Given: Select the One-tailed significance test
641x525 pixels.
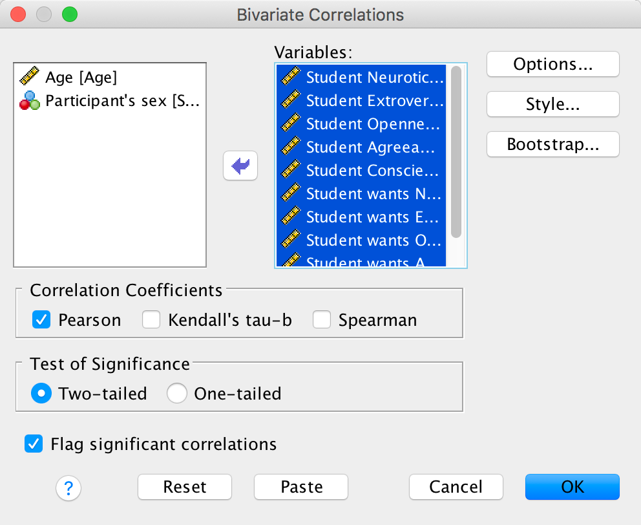Looking at the screenshot, I should tap(177, 393).
